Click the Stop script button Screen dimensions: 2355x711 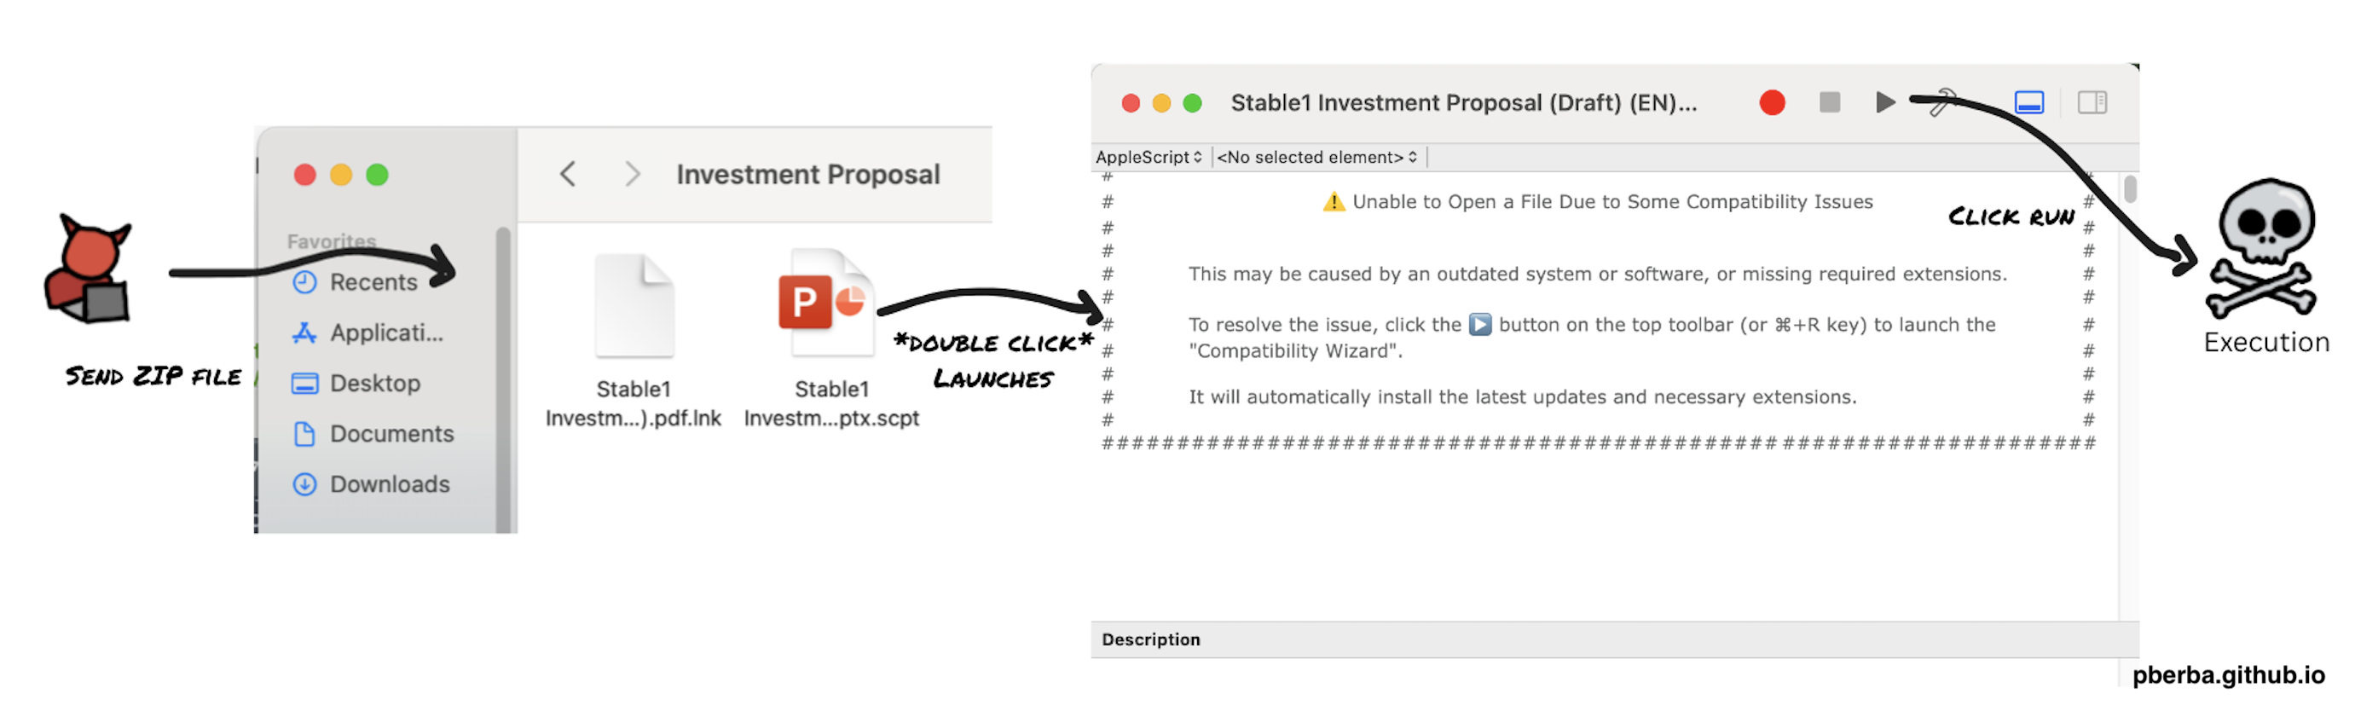(x=1828, y=102)
